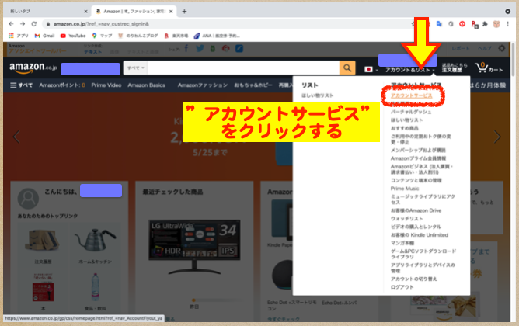
Task: Click the browser forward arrow
Action: click(23, 24)
